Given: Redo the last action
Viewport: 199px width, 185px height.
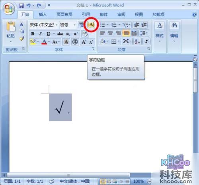Looking at the screenshot, I should [x=39, y=6].
